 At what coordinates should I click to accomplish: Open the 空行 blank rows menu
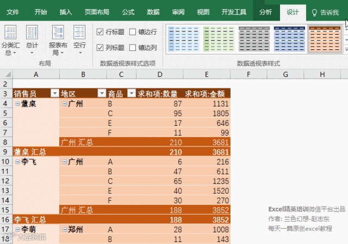tap(79, 40)
